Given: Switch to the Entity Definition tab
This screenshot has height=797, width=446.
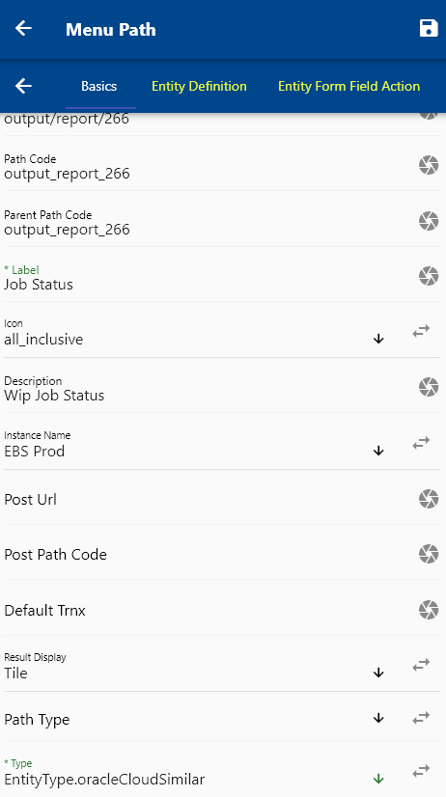Looking at the screenshot, I should [199, 87].
